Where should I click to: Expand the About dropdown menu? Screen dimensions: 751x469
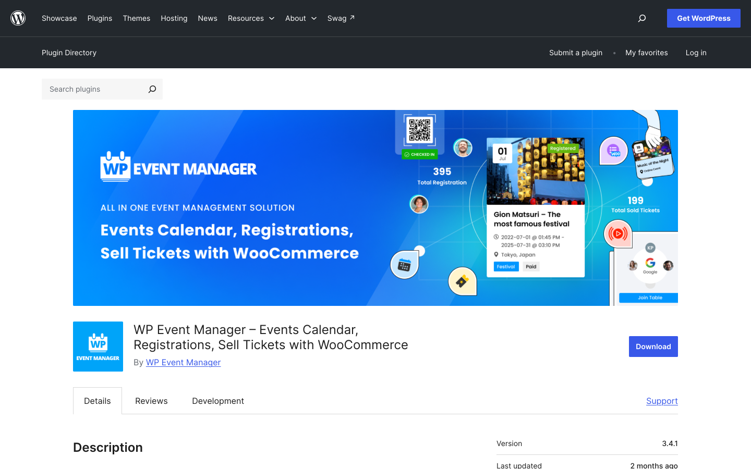tap(301, 18)
